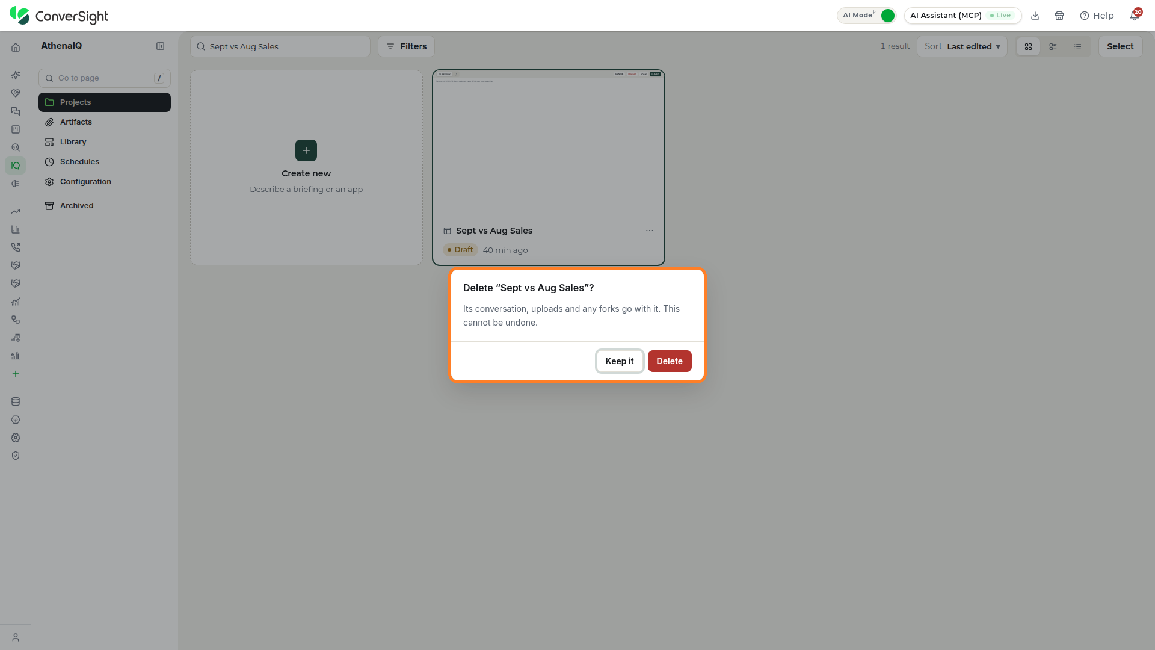This screenshot has height=650, width=1155.
Task: Click the sparkle AI icon in rail
Action: tap(16, 75)
